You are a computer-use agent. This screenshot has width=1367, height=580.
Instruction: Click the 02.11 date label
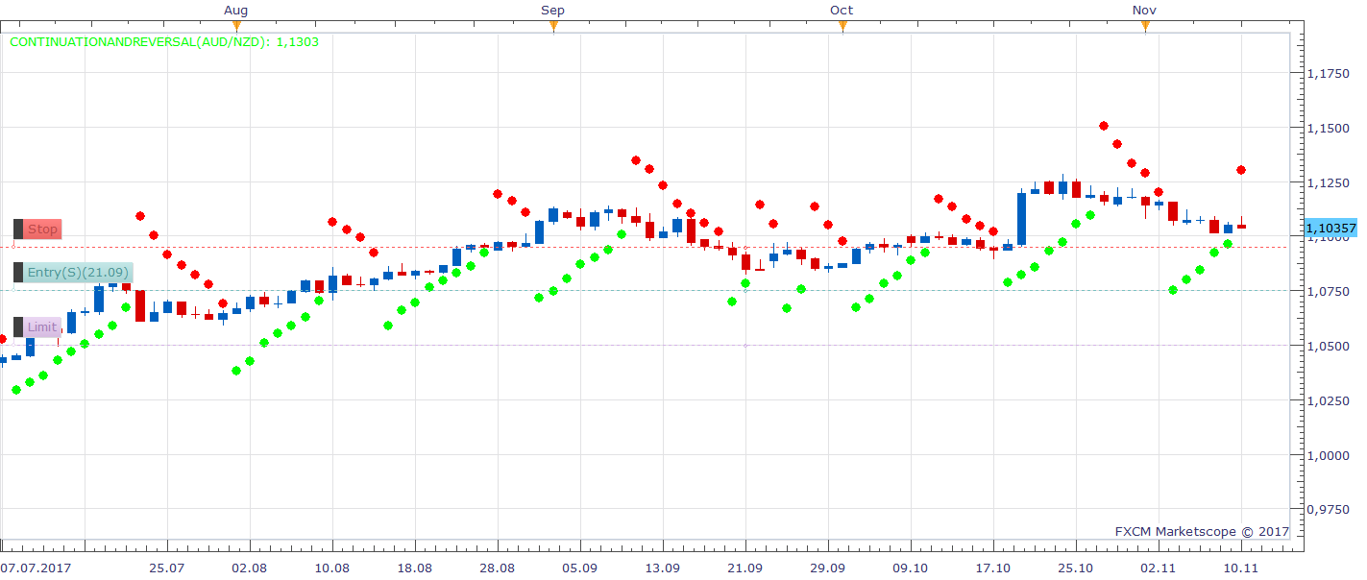point(1159,568)
